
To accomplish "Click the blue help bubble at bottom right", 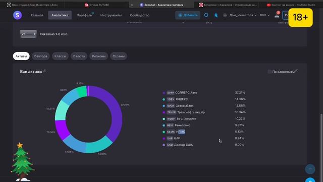I will 310,180.
